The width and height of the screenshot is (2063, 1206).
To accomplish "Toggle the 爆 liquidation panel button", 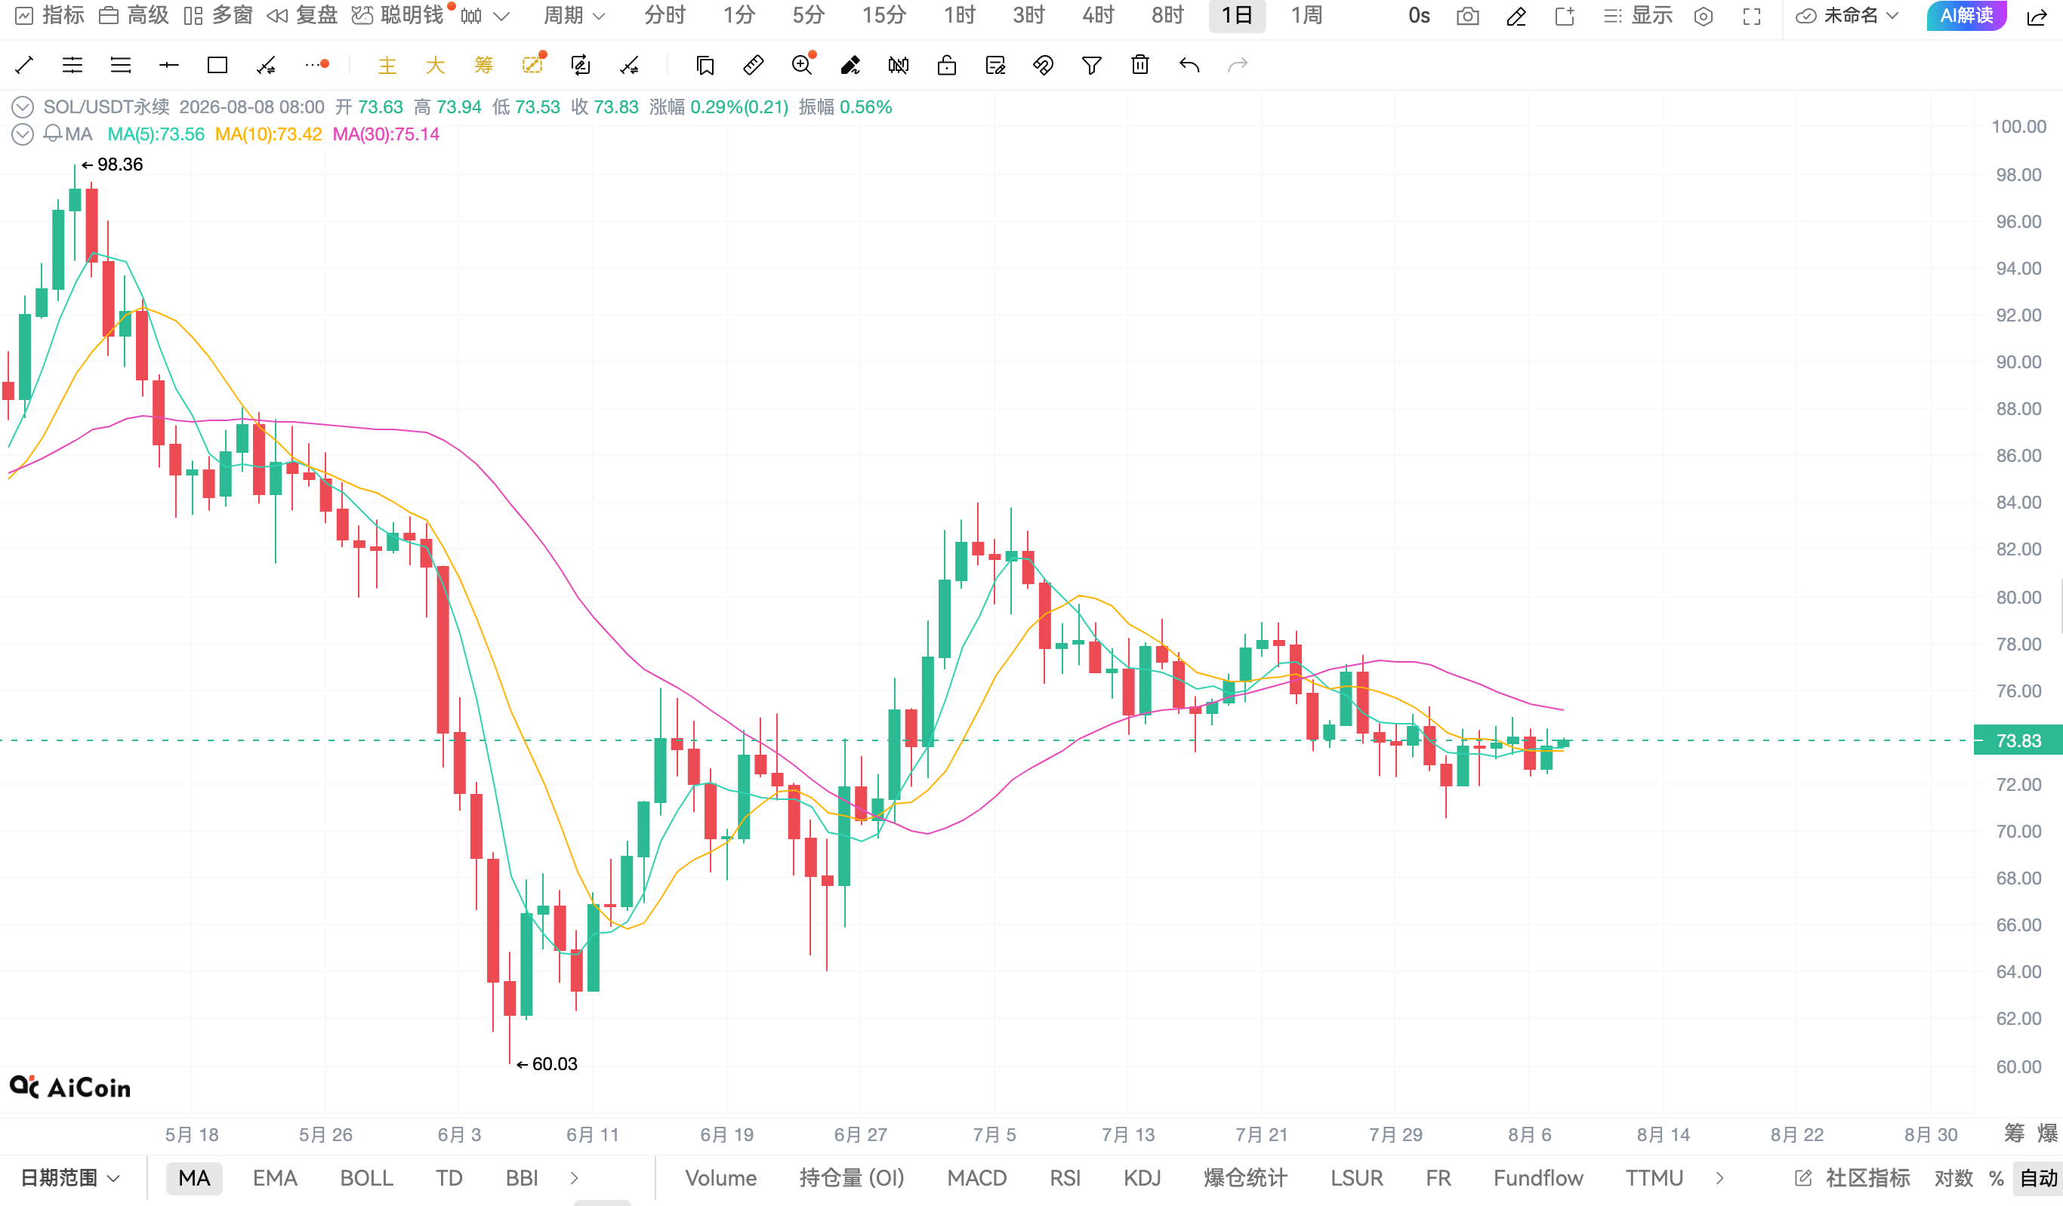I will click(2046, 1134).
